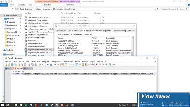190x107 pixels.
Task: Open the Compartir ribbon tab in Explorer
Action: (21, 5)
